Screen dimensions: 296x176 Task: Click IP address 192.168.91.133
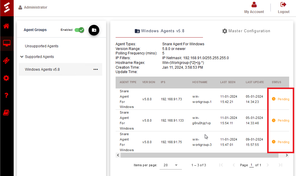click(x=172, y=121)
